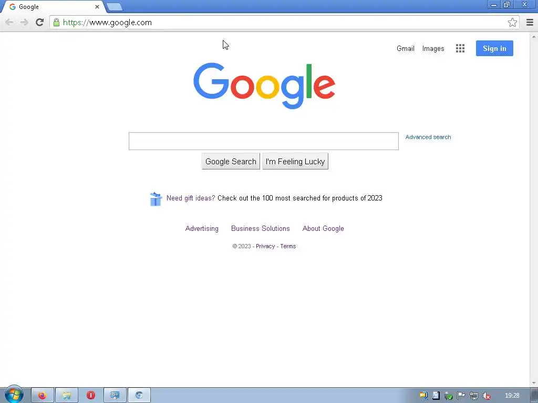This screenshot has width=538, height=403.
Task: Open the Terms link
Action: [288, 247]
